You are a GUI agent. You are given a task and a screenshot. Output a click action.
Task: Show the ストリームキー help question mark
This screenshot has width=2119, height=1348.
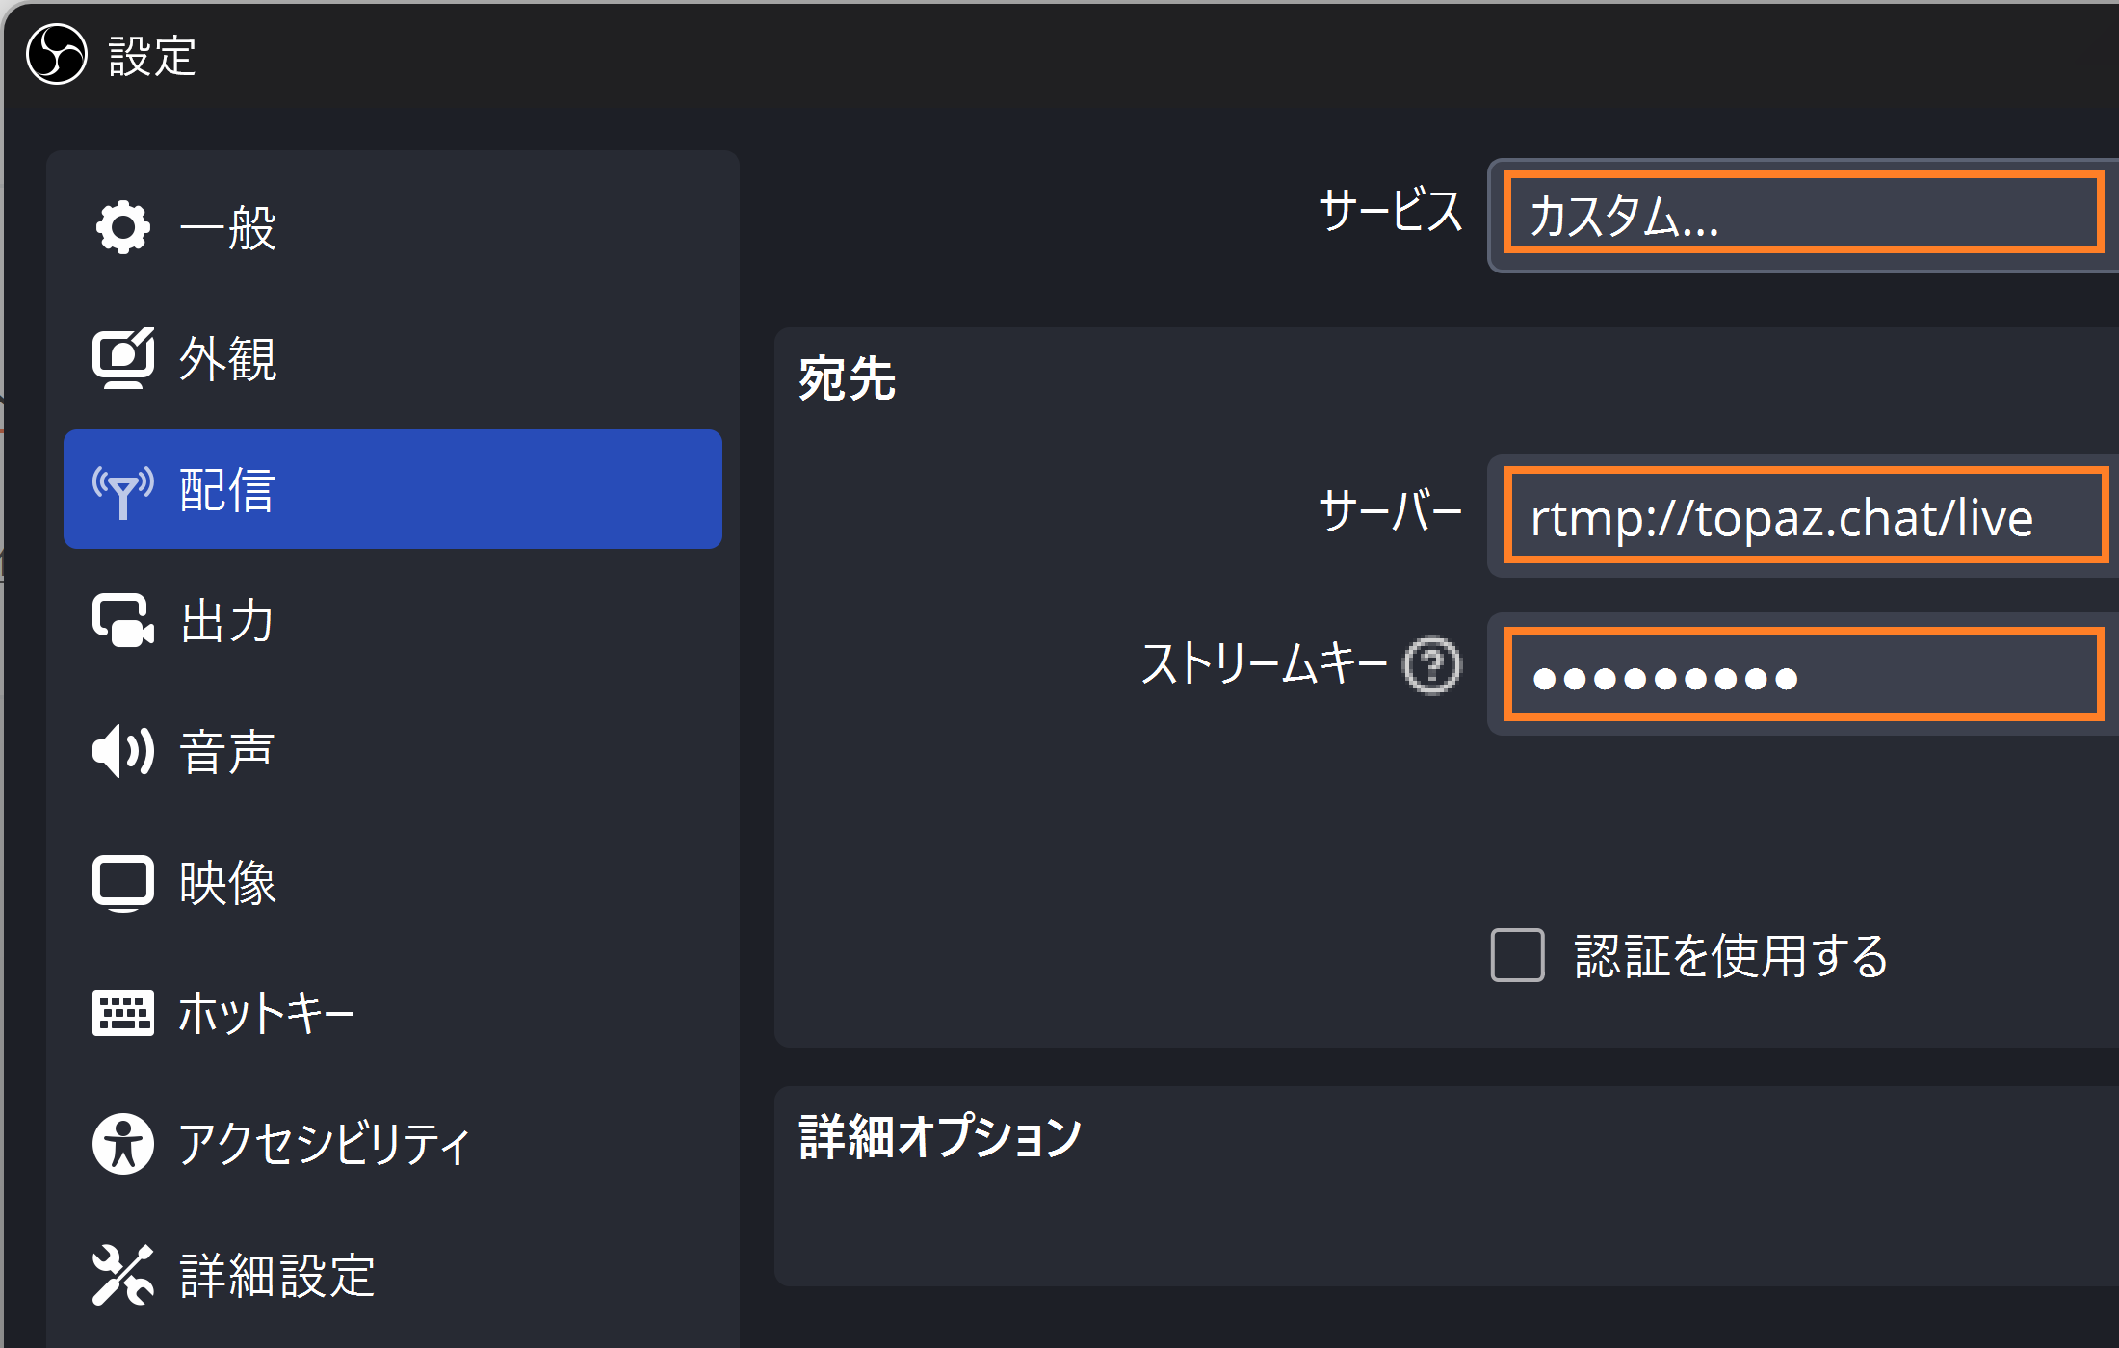(x=1432, y=665)
